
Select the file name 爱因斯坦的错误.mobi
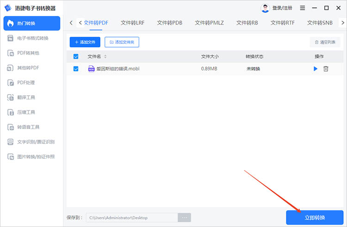(118, 69)
